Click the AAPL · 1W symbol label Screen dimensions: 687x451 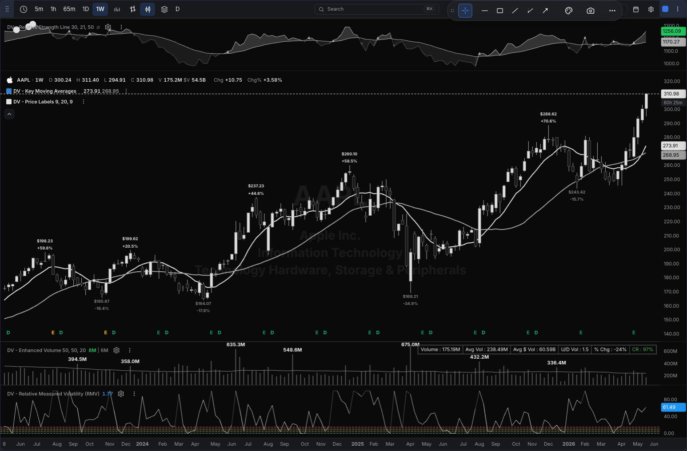click(30, 80)
